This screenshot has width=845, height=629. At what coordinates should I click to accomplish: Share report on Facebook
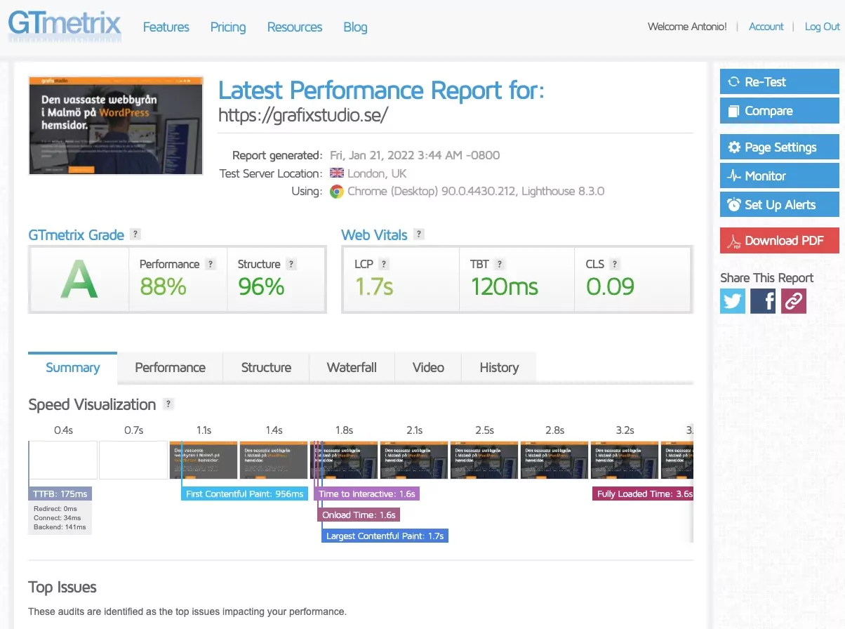coord(763,301)
